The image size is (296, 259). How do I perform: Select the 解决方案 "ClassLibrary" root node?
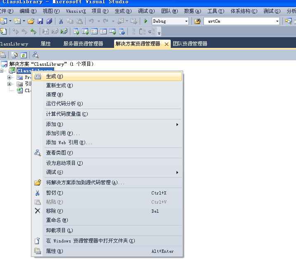point(51,64)
